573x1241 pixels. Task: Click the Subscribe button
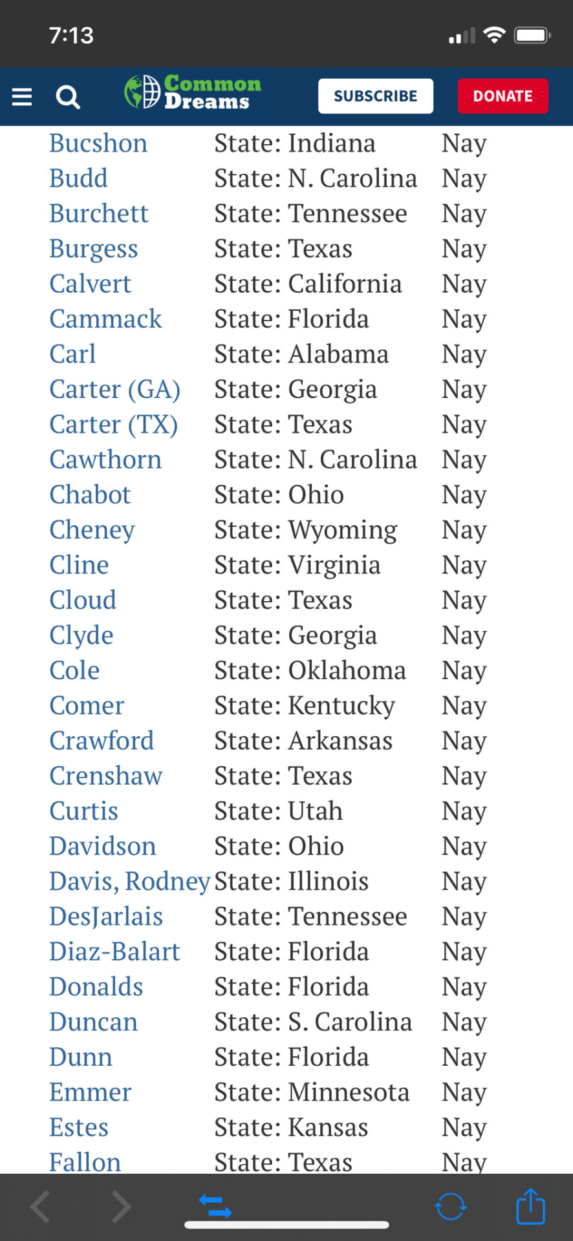point(376,96)
